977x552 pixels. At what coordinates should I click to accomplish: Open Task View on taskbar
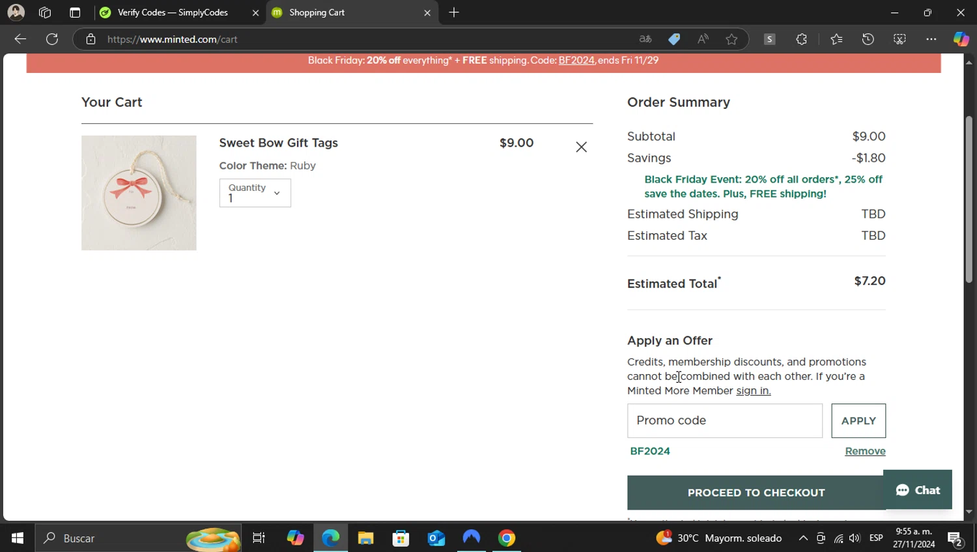tap(259, 538)
